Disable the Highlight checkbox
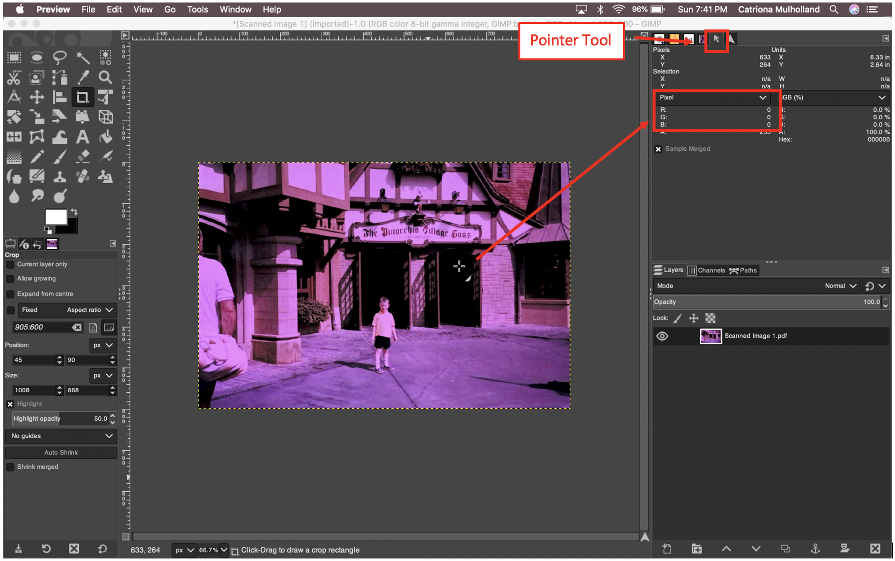This screenshot has width=895, height=561. click(x=10, y=404)
